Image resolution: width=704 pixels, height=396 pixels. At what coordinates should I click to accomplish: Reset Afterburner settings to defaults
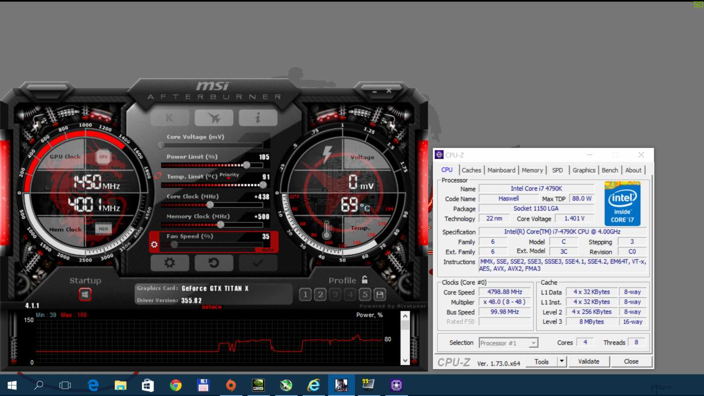point(214,263)
